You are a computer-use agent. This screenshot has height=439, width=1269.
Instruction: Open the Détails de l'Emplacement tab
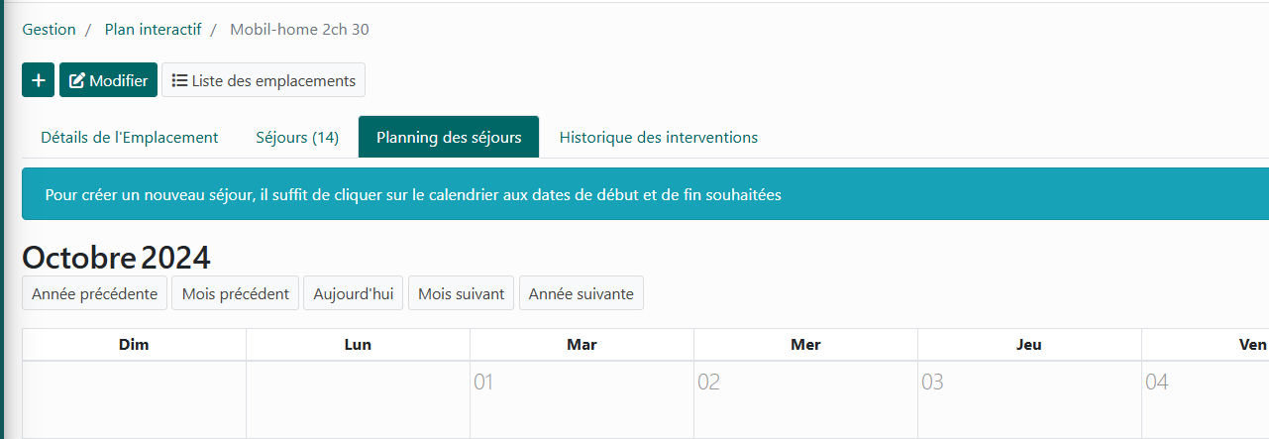point(130,138)
